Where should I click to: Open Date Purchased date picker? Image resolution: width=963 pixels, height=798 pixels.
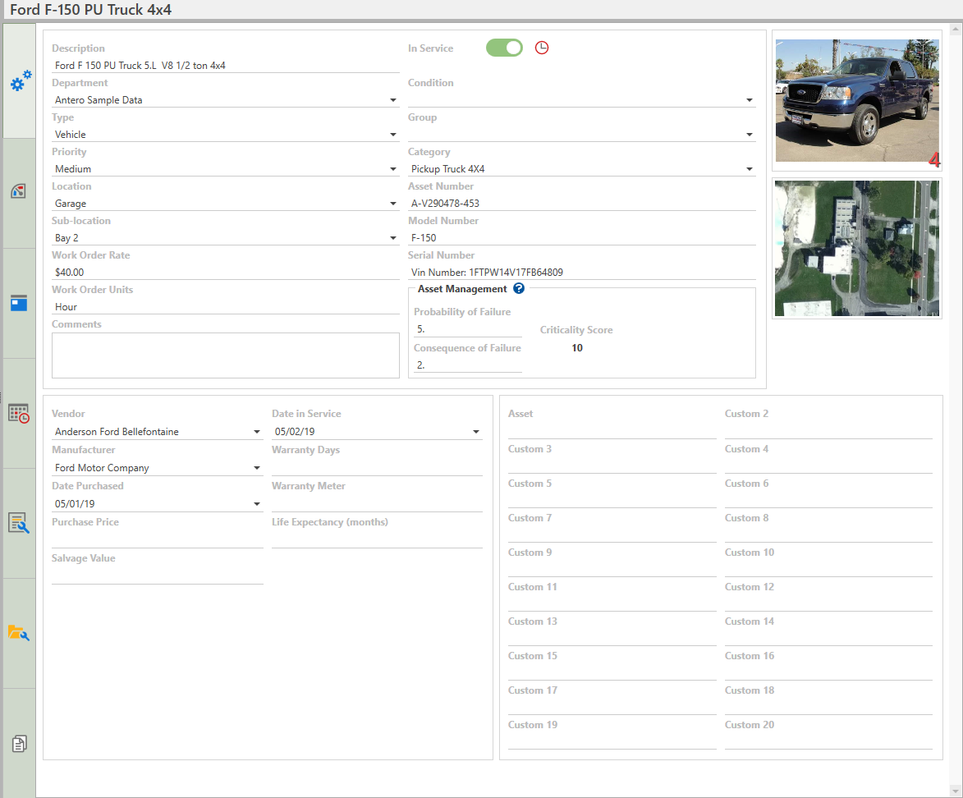257,504
